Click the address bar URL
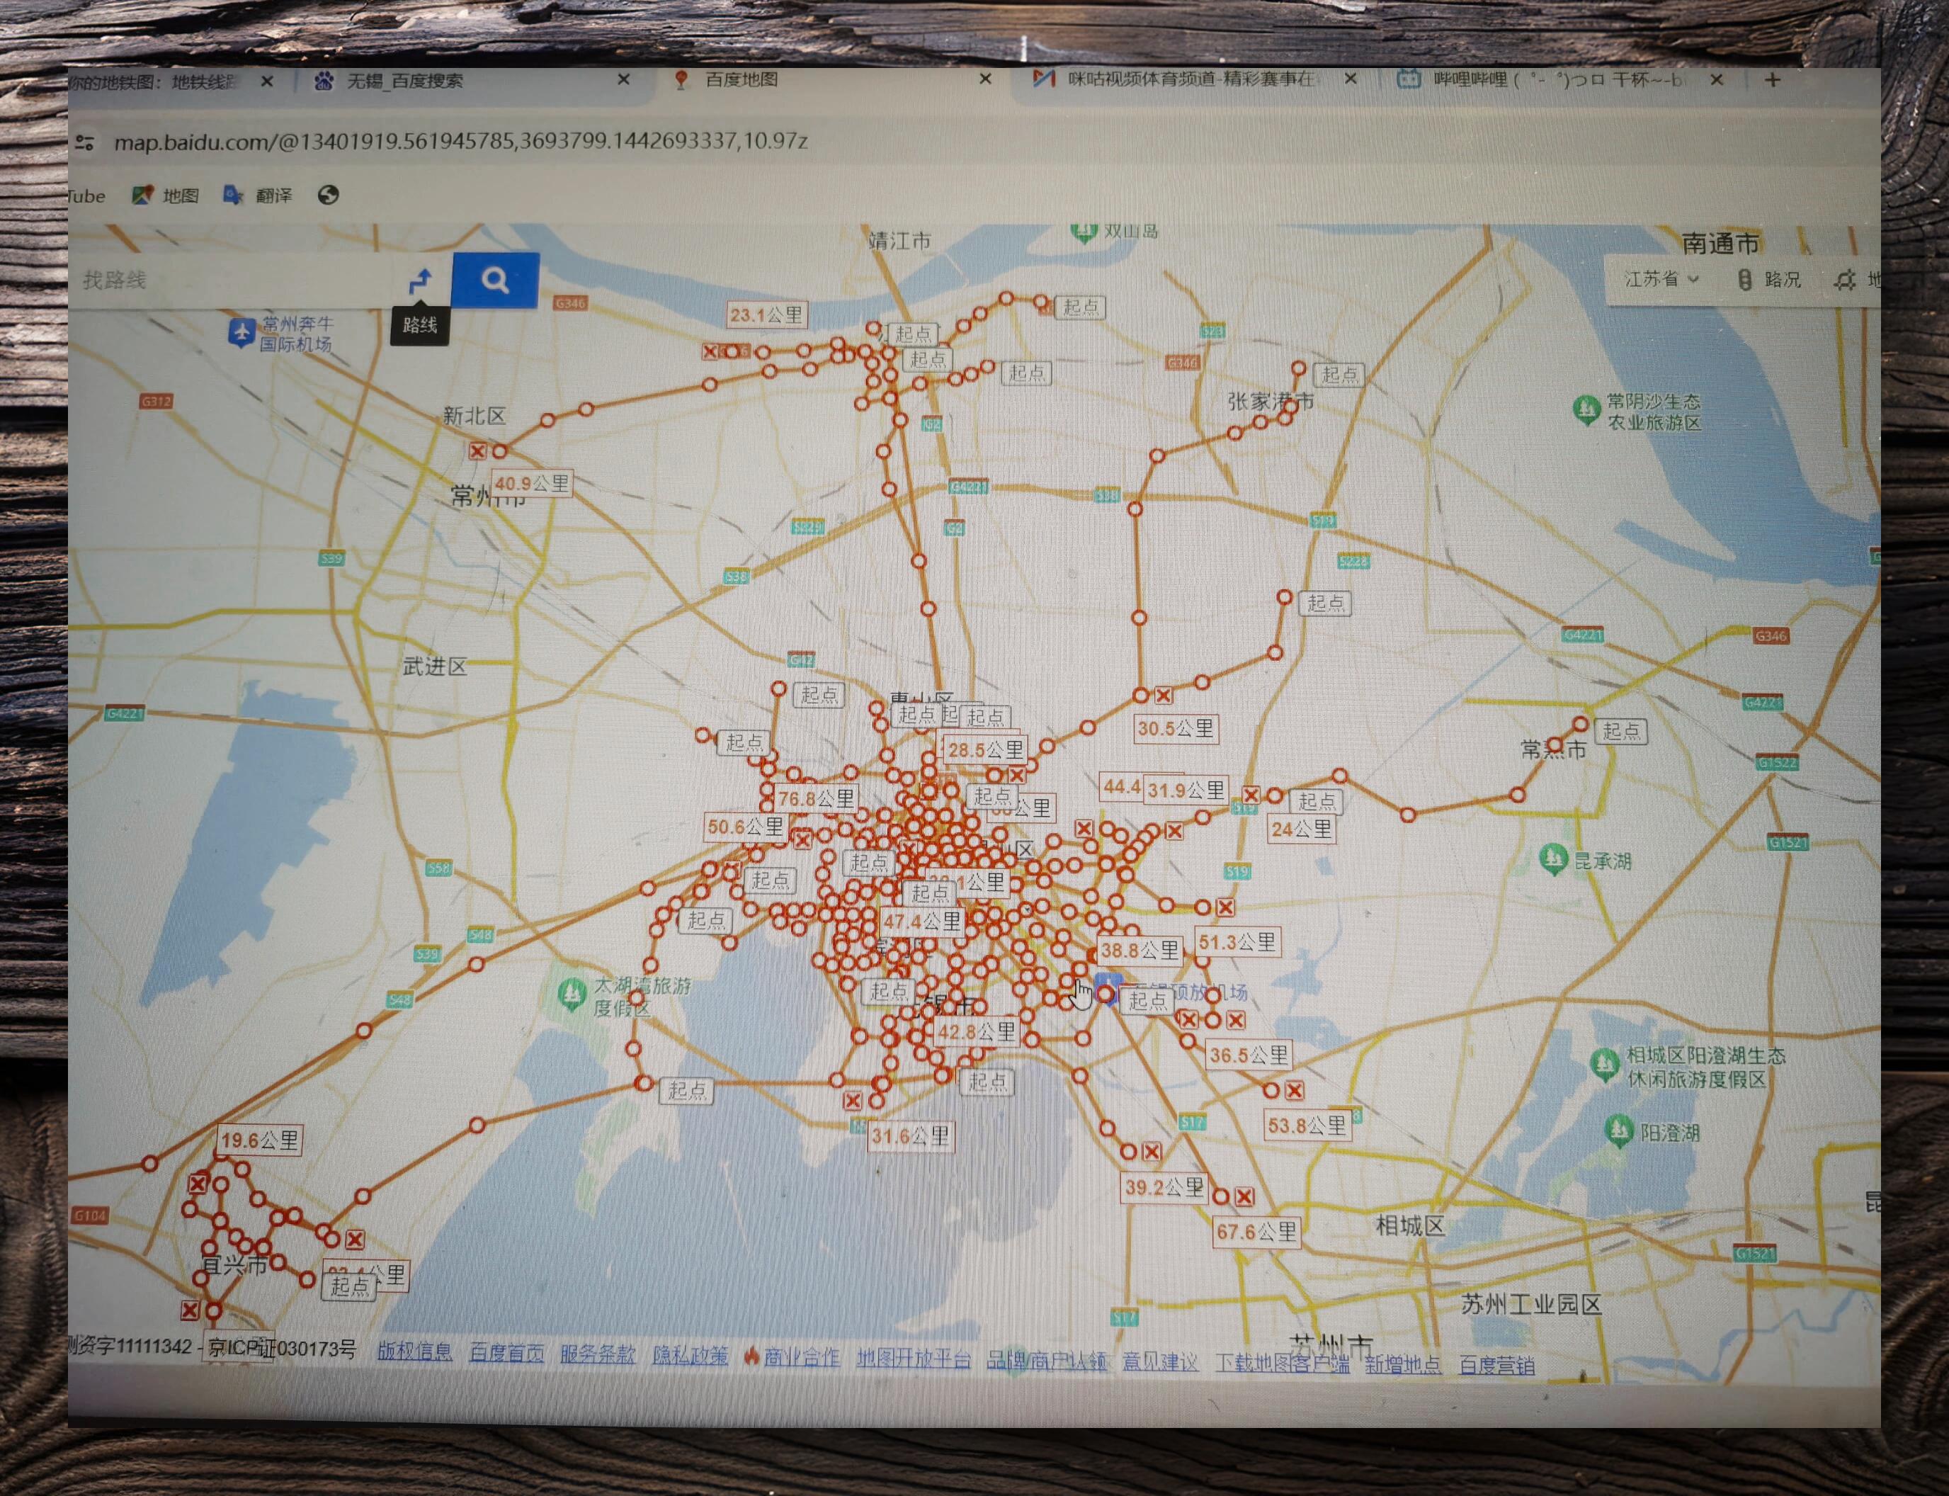 point(461,142)
